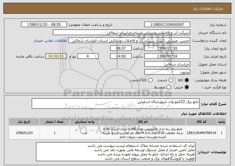Select the کالا/خدمت radio button
Image resolution: width=235 pixels, height=166 pixels.
click(150, 80)
